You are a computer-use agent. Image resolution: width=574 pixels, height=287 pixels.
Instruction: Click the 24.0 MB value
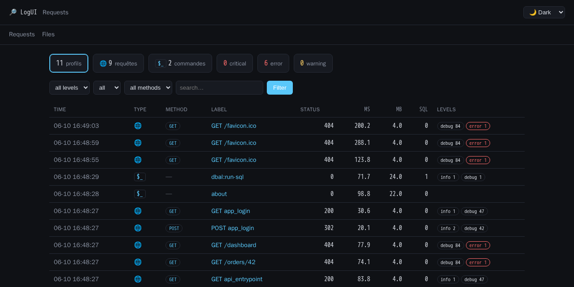[x=396, y=177]
